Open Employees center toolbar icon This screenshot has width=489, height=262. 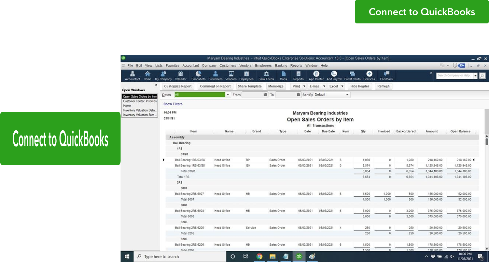(x=246, y=76)
